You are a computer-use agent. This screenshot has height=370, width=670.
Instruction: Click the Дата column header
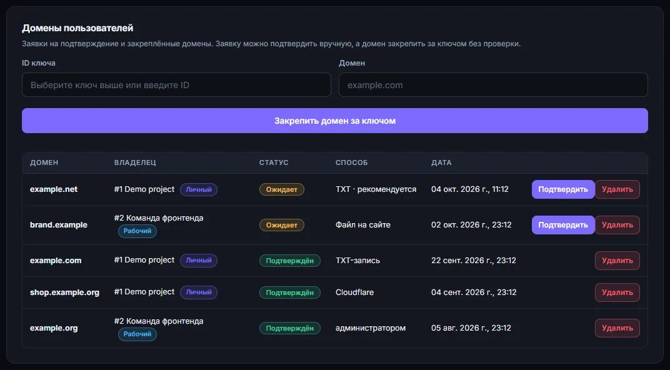[441, 162]
